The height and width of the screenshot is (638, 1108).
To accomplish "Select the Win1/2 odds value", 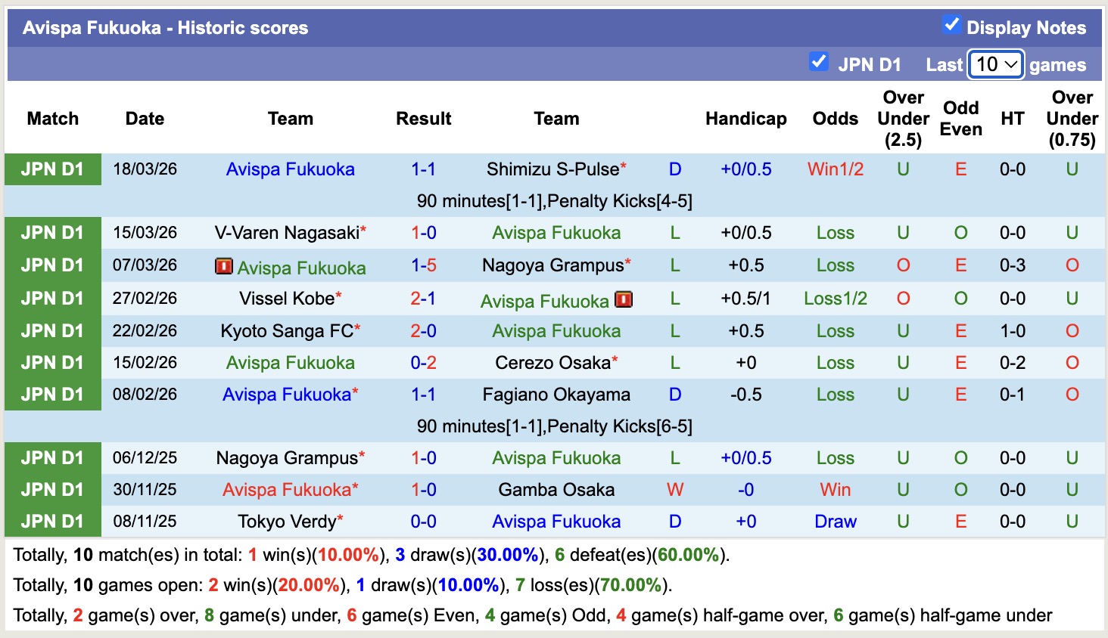I will pos(835,169).
